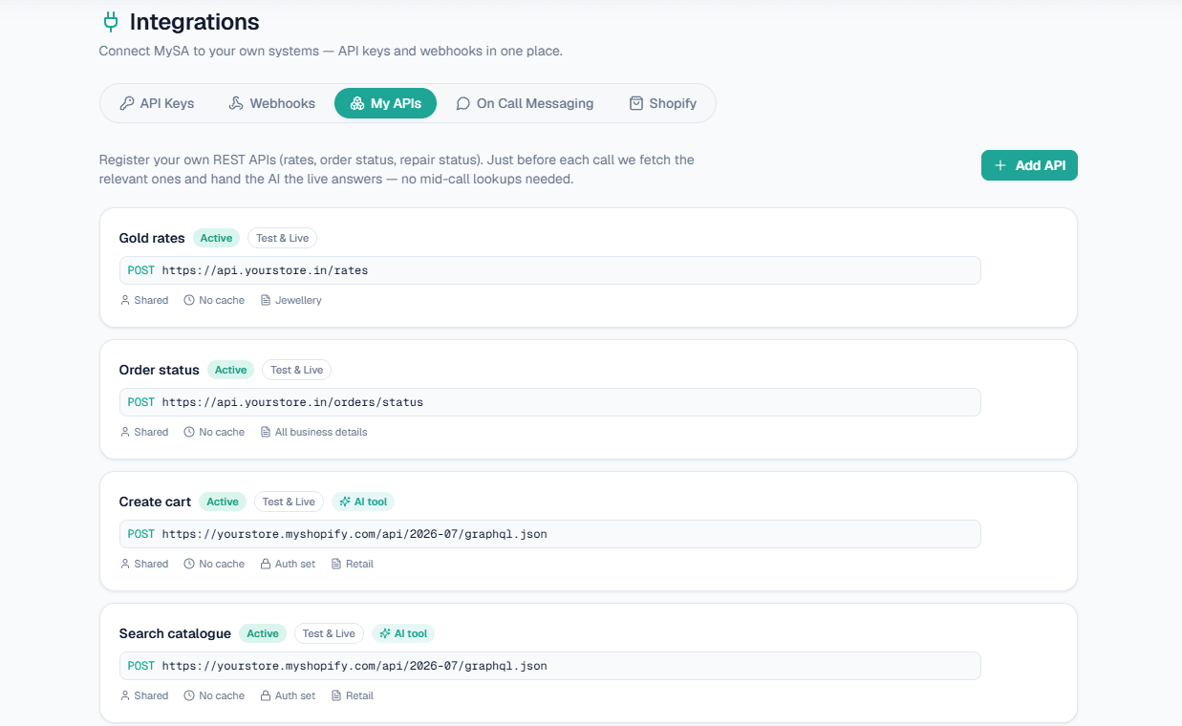Open the Order status API card title

(x=160, y=370)
